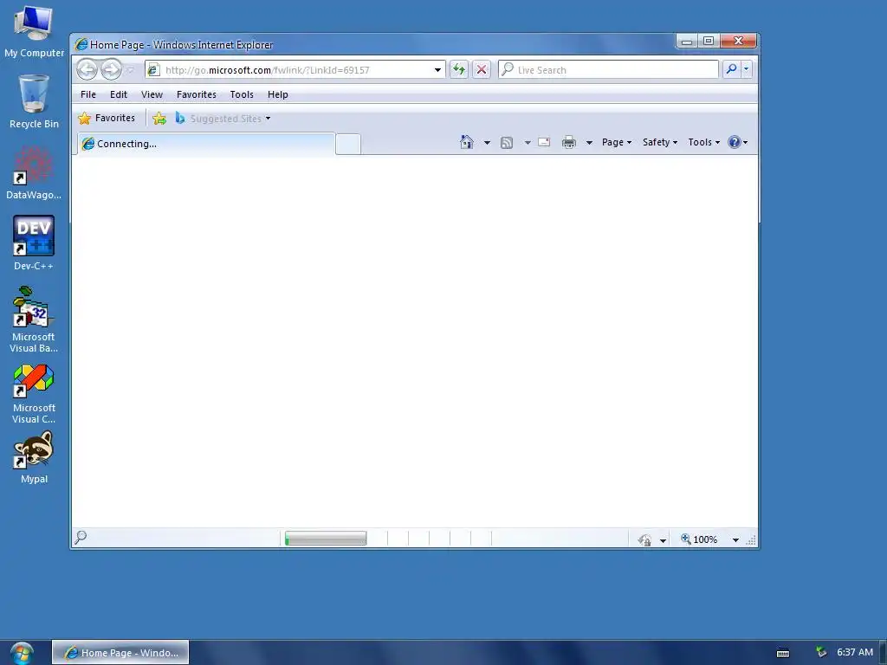The width and height of the screenshot is (887, 665).
Task: Open the Tools command bar menu
Action: (703, 142)
